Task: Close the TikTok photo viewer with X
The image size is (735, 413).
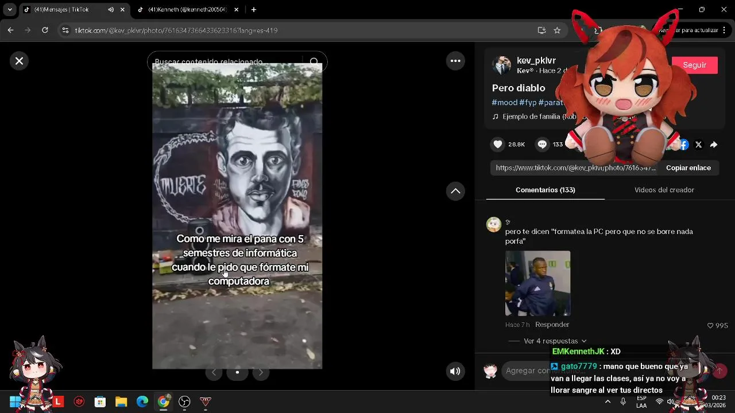Action: click(x=19, y=61)
